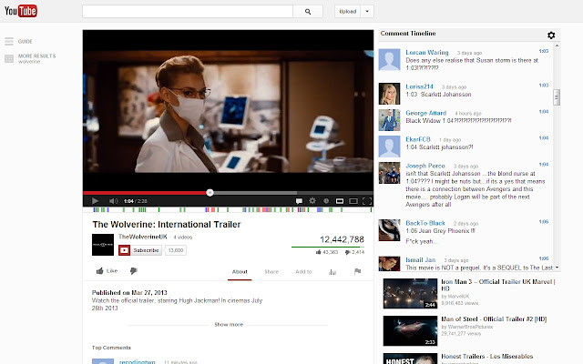
Task: Click the red Subscribe icon
Action: coord(124,250)
